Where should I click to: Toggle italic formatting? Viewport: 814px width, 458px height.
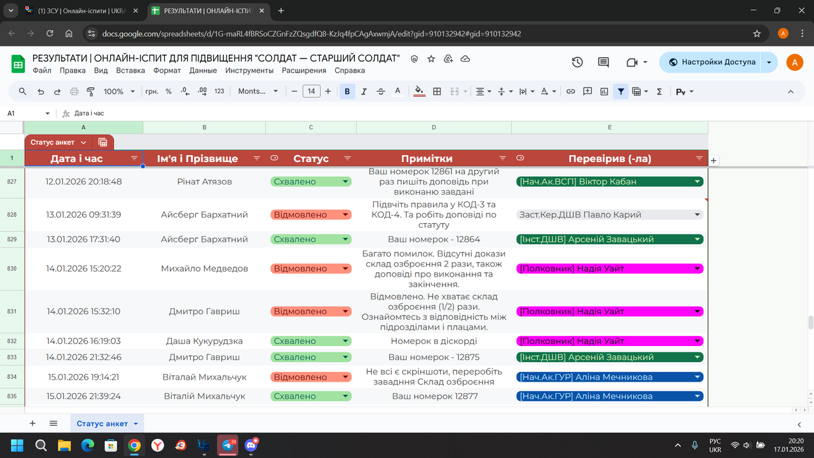[x=364, y=92]
